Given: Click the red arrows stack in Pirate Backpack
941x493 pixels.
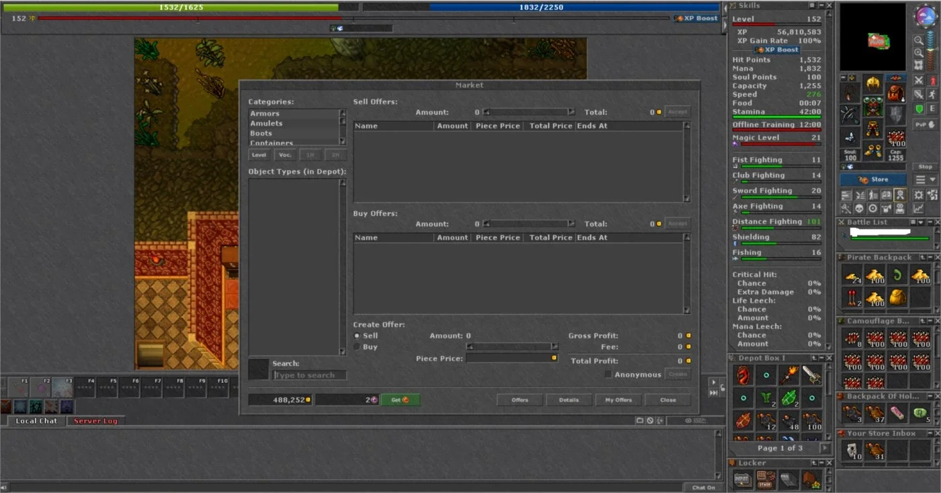Looking at the screenshot, I should [852, 297].
